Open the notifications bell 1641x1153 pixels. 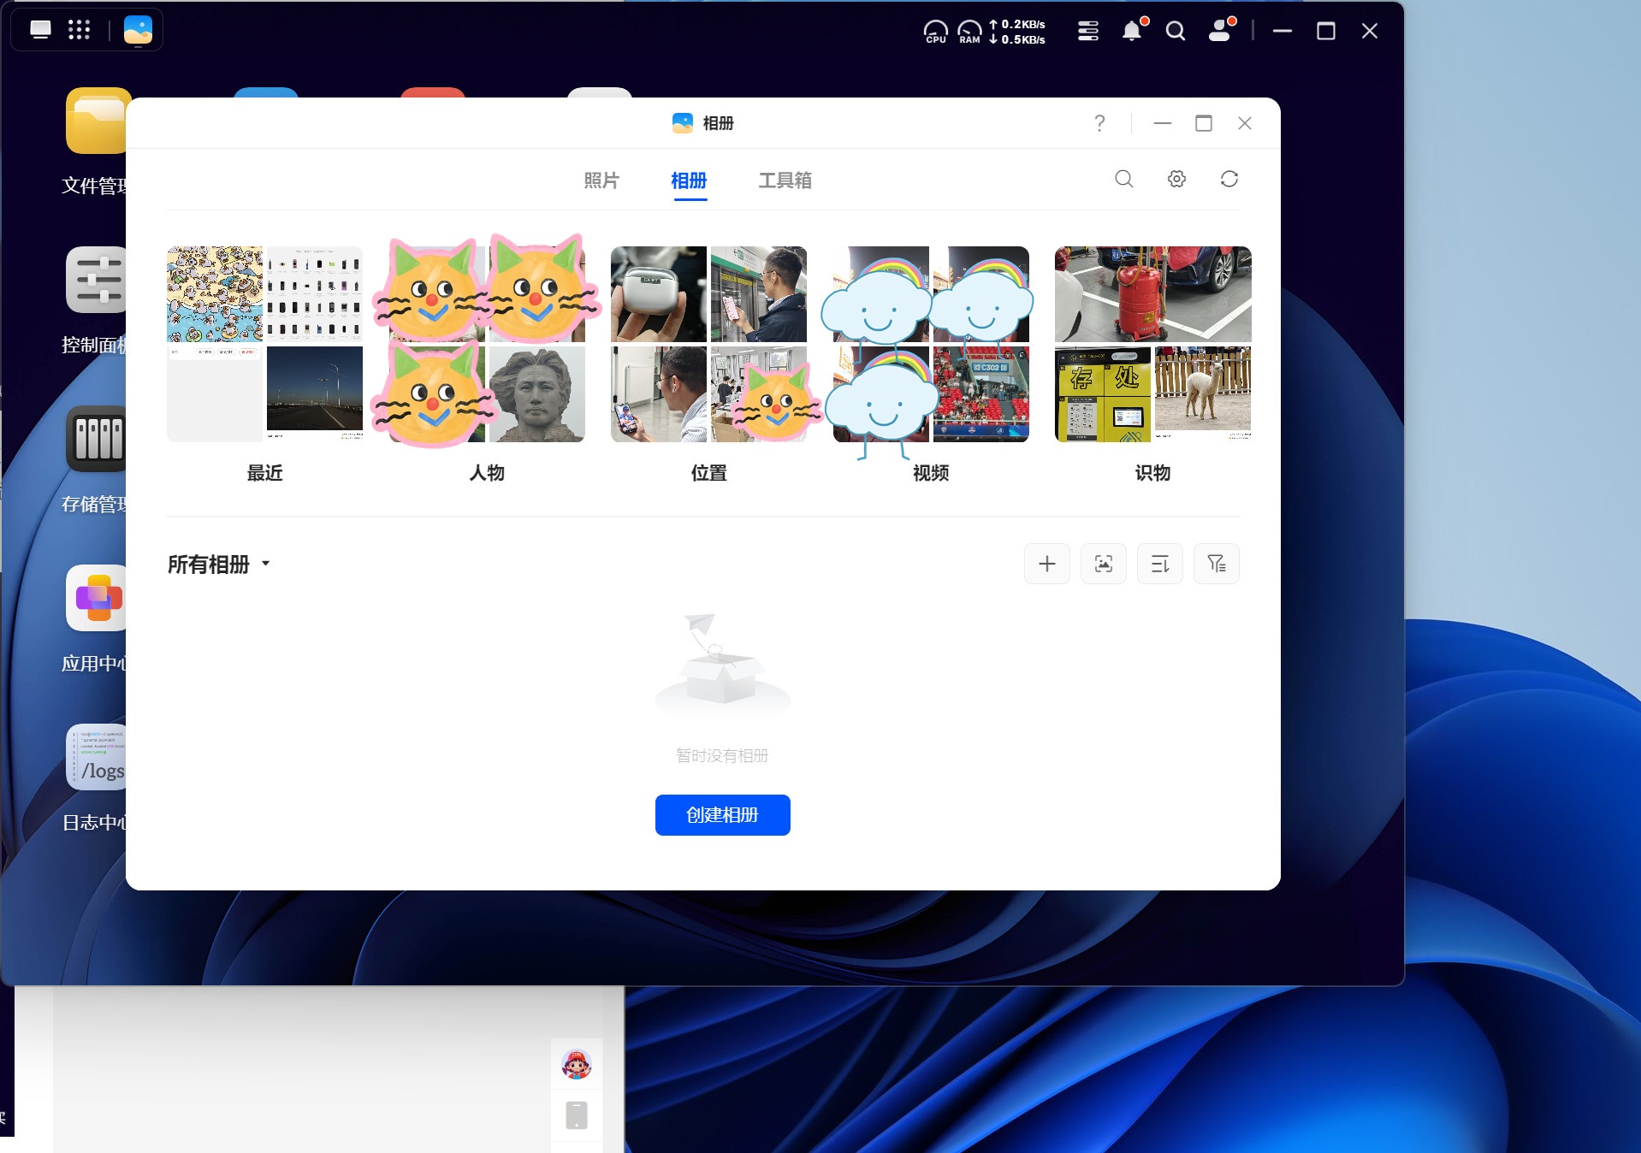pyautogui.click(x=1132, y=32)
